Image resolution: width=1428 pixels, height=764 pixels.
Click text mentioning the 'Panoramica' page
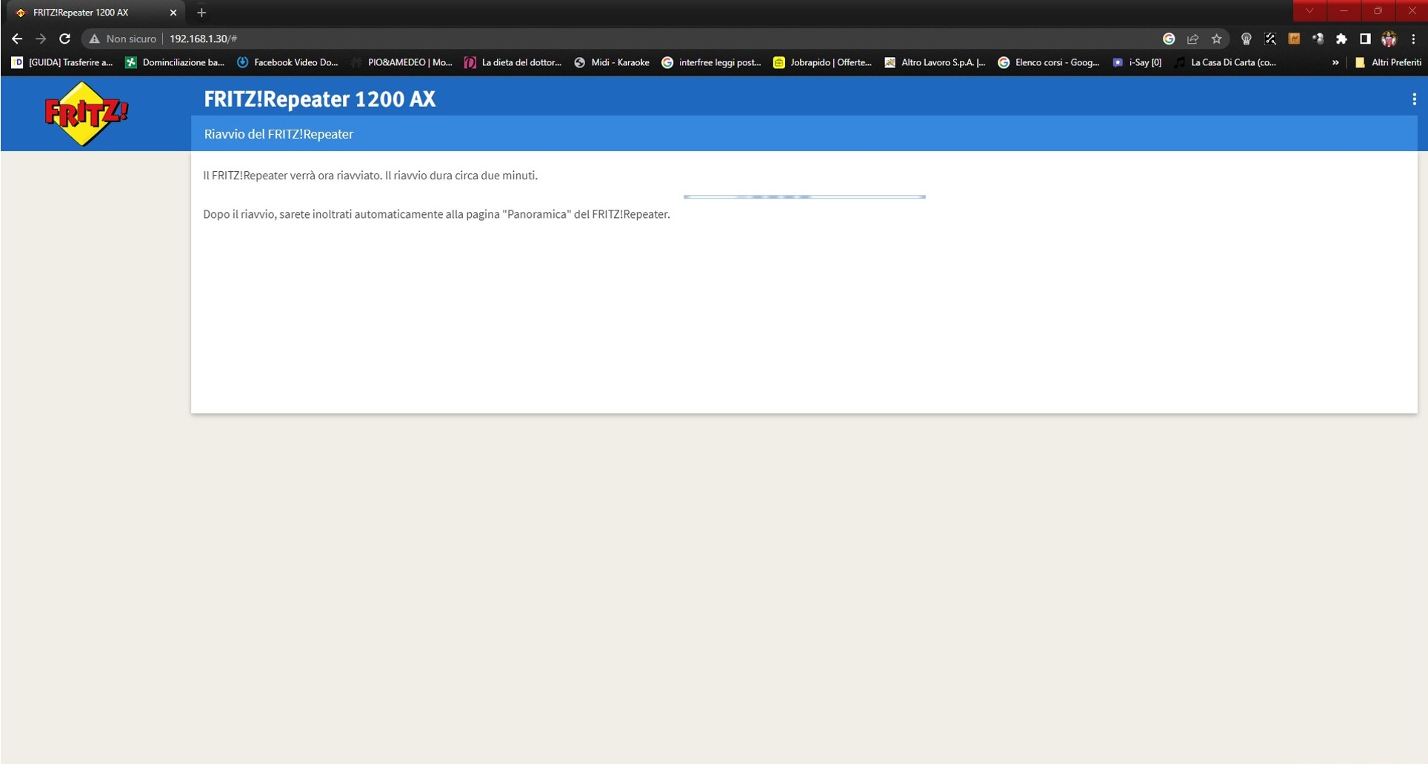click(436, 214)
